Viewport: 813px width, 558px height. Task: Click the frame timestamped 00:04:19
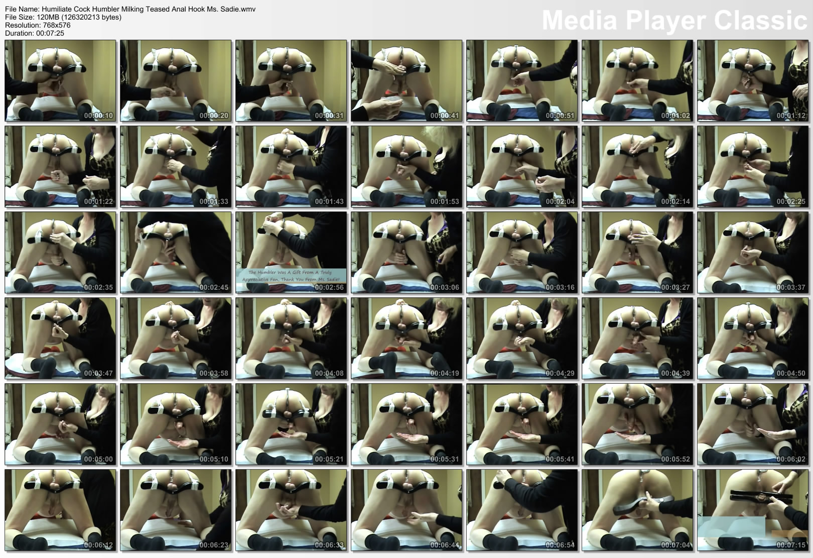click(406, 339)
